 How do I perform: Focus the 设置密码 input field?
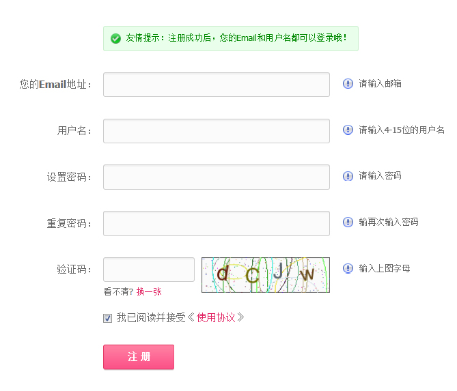(x=216, y=177)
